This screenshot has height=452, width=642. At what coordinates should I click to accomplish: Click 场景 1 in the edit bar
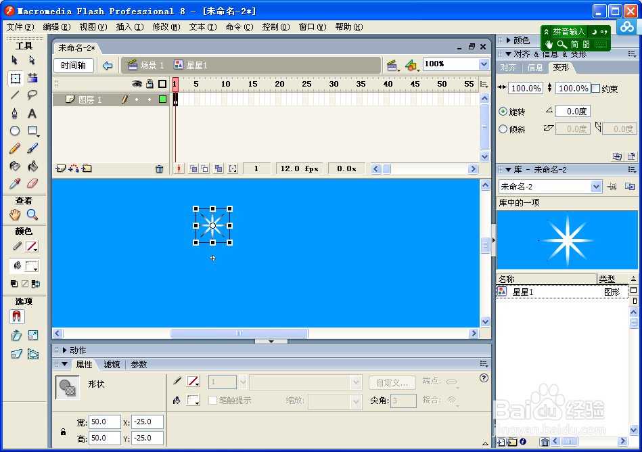pos(146,65)
